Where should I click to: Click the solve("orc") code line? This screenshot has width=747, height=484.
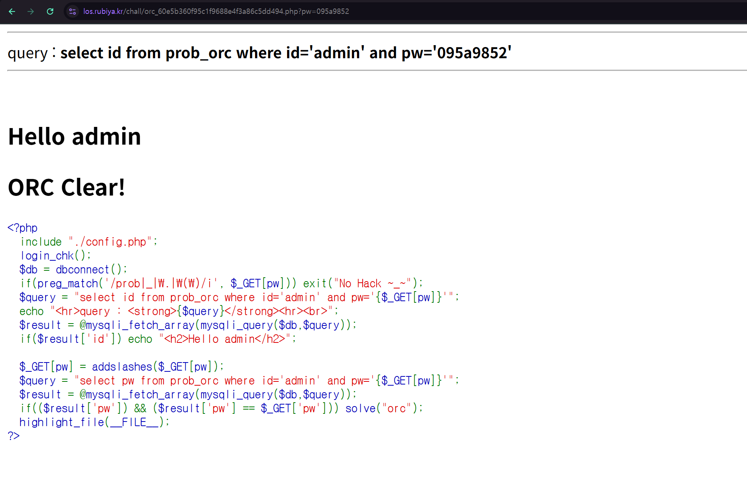(x=221, y=408)
